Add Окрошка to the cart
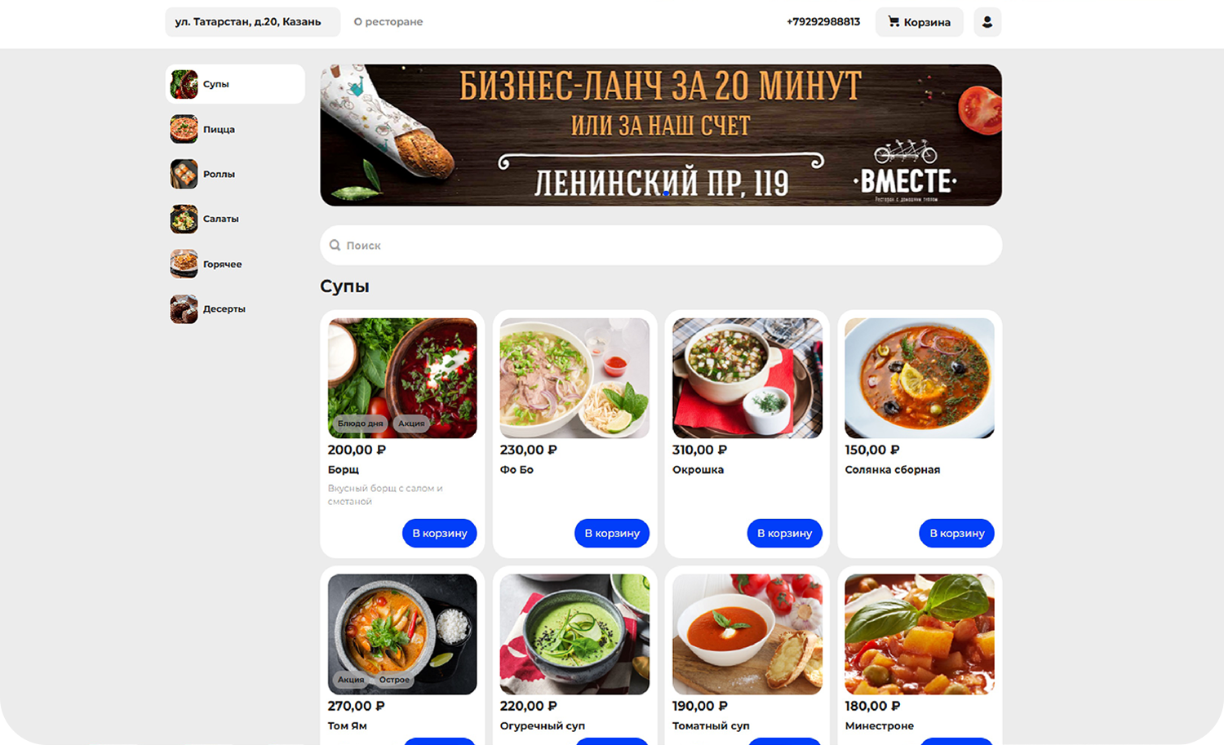 [x=784, y=533]
